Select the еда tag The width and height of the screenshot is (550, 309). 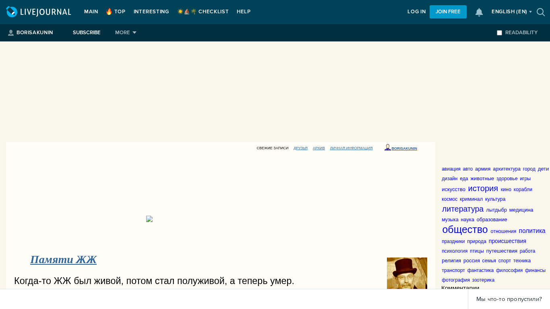coord(464,179)
